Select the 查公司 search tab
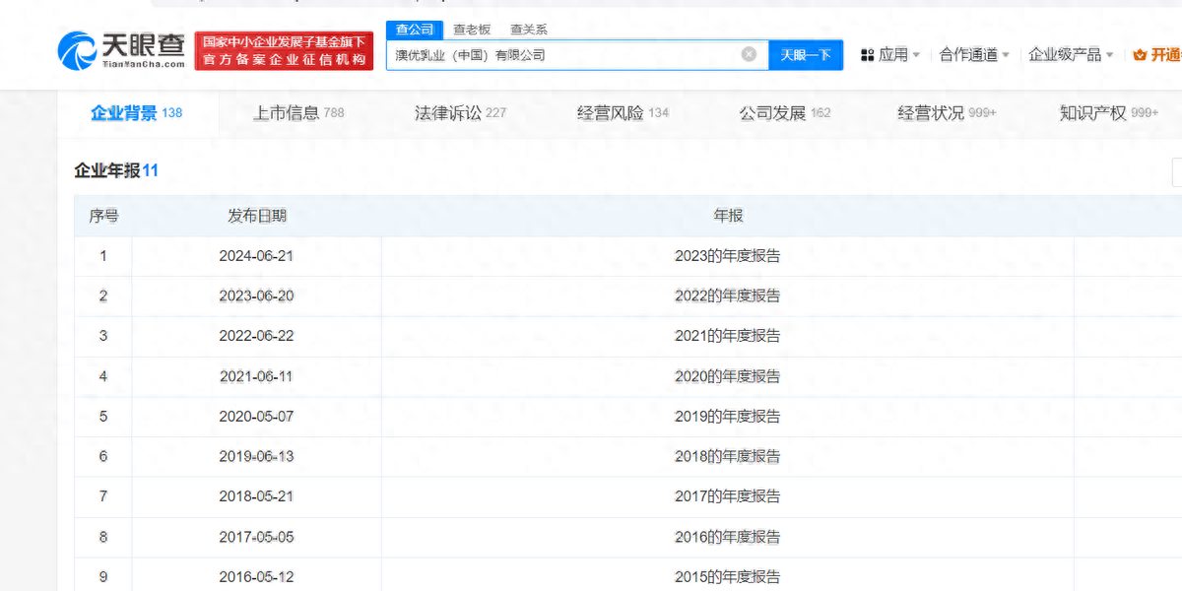1182x591 pixels. click(415, 30)
